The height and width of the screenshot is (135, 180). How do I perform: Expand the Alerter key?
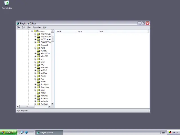[35, 76]
